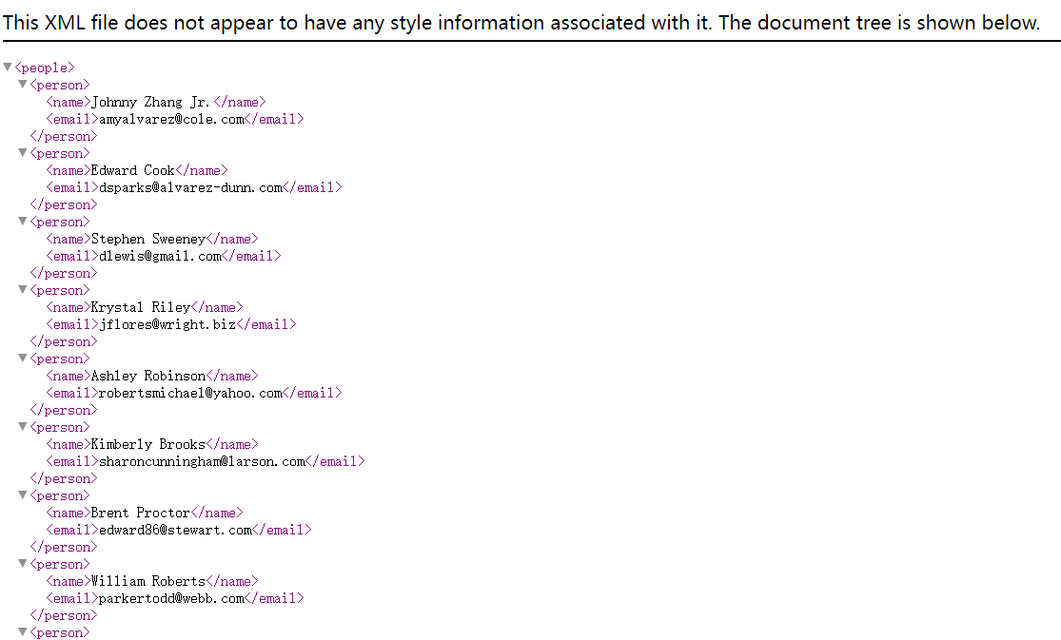Click the name text Brent Proctor

point(141,513)
